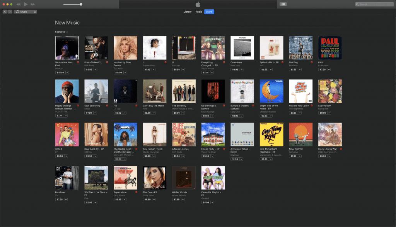Screen dimensions: 396x227
Task: Click the explicit badge beside Bumps & Bruises (Deluxe)
Action: (253, 106)
